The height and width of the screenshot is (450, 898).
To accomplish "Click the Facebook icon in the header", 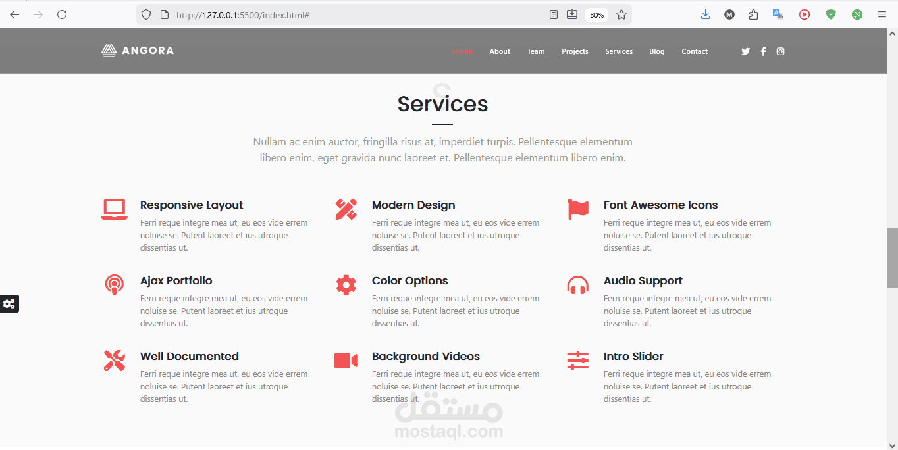I will [763, 51].
